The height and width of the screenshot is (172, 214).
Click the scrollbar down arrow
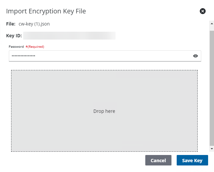tap(212, 149)
